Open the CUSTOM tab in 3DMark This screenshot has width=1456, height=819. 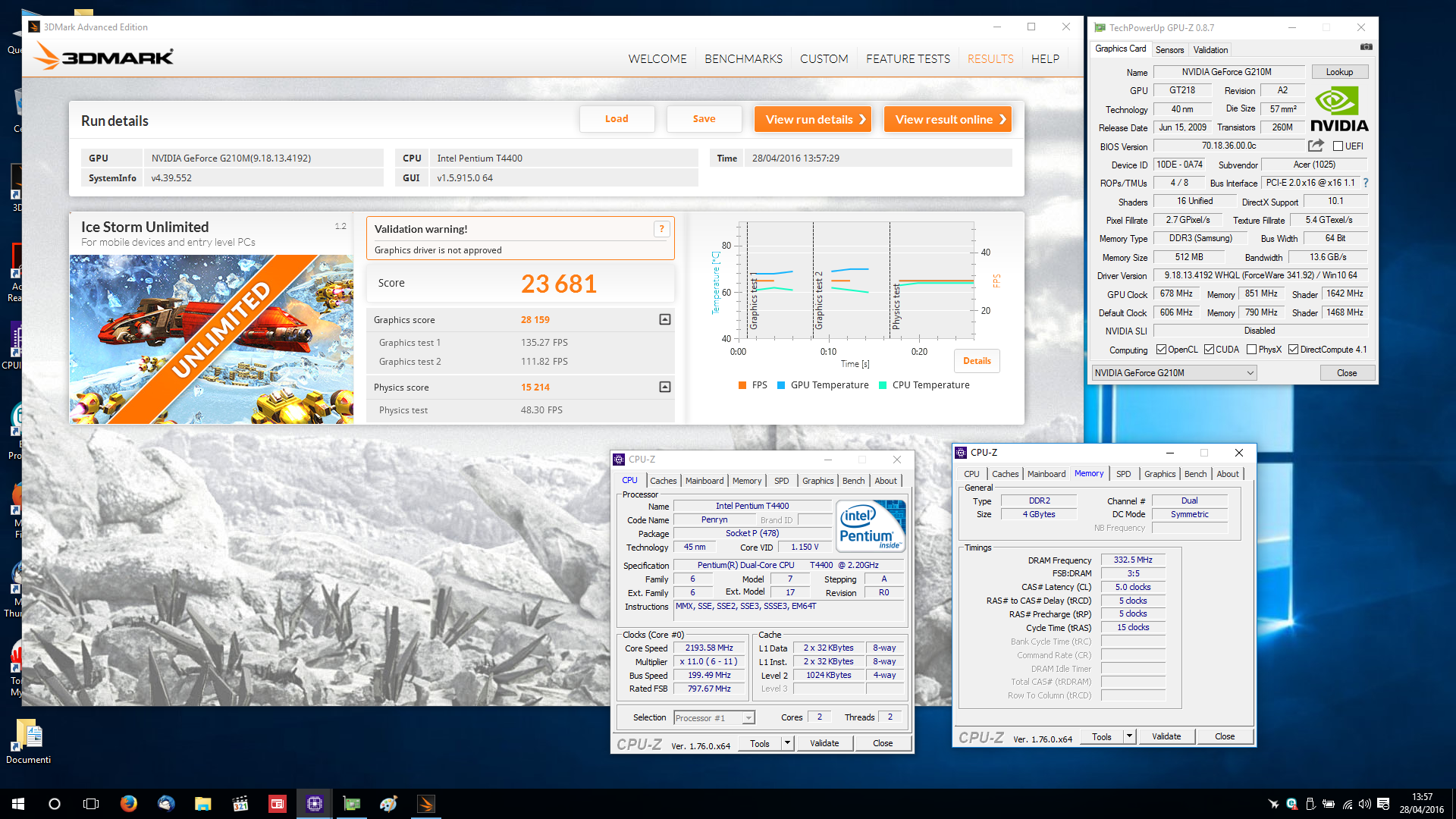pos(824,58)
